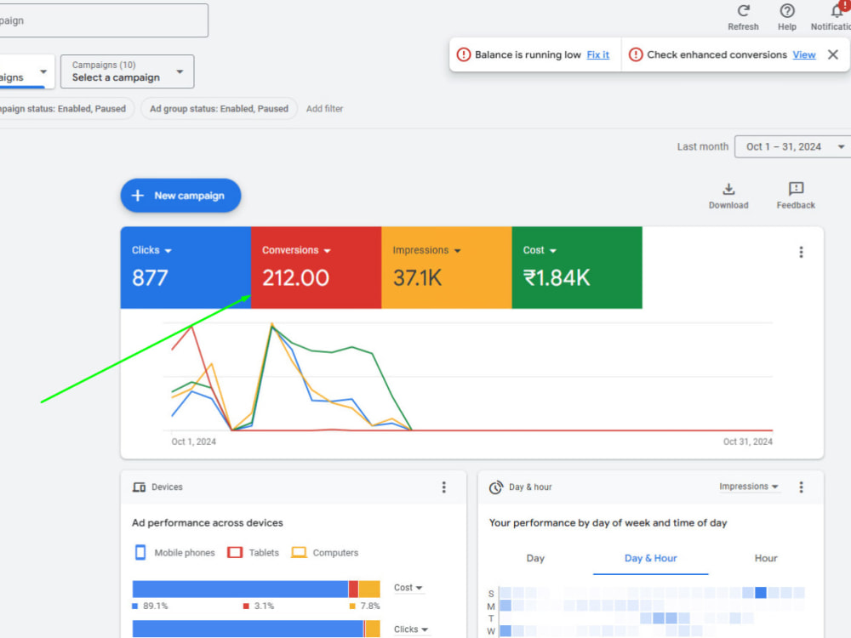Click the Oct 31, 2024 axis label

pyautogui.click(x=747, y=441)
